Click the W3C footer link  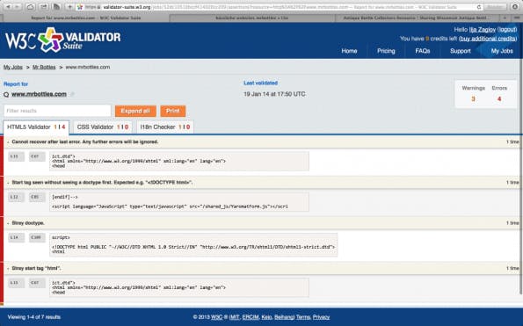pos(216,317)
